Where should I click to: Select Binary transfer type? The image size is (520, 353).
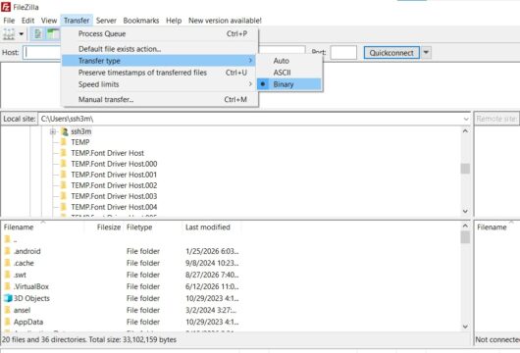tap(289, 84)
